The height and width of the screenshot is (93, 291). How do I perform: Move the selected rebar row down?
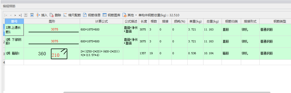pyautogui.click(x=32, y=15)
